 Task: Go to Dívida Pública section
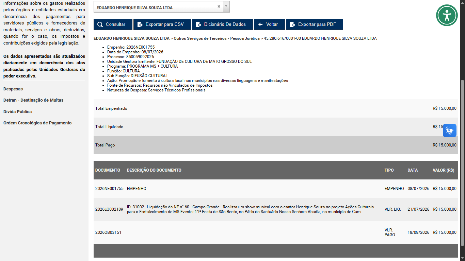[x=18, y=112]
